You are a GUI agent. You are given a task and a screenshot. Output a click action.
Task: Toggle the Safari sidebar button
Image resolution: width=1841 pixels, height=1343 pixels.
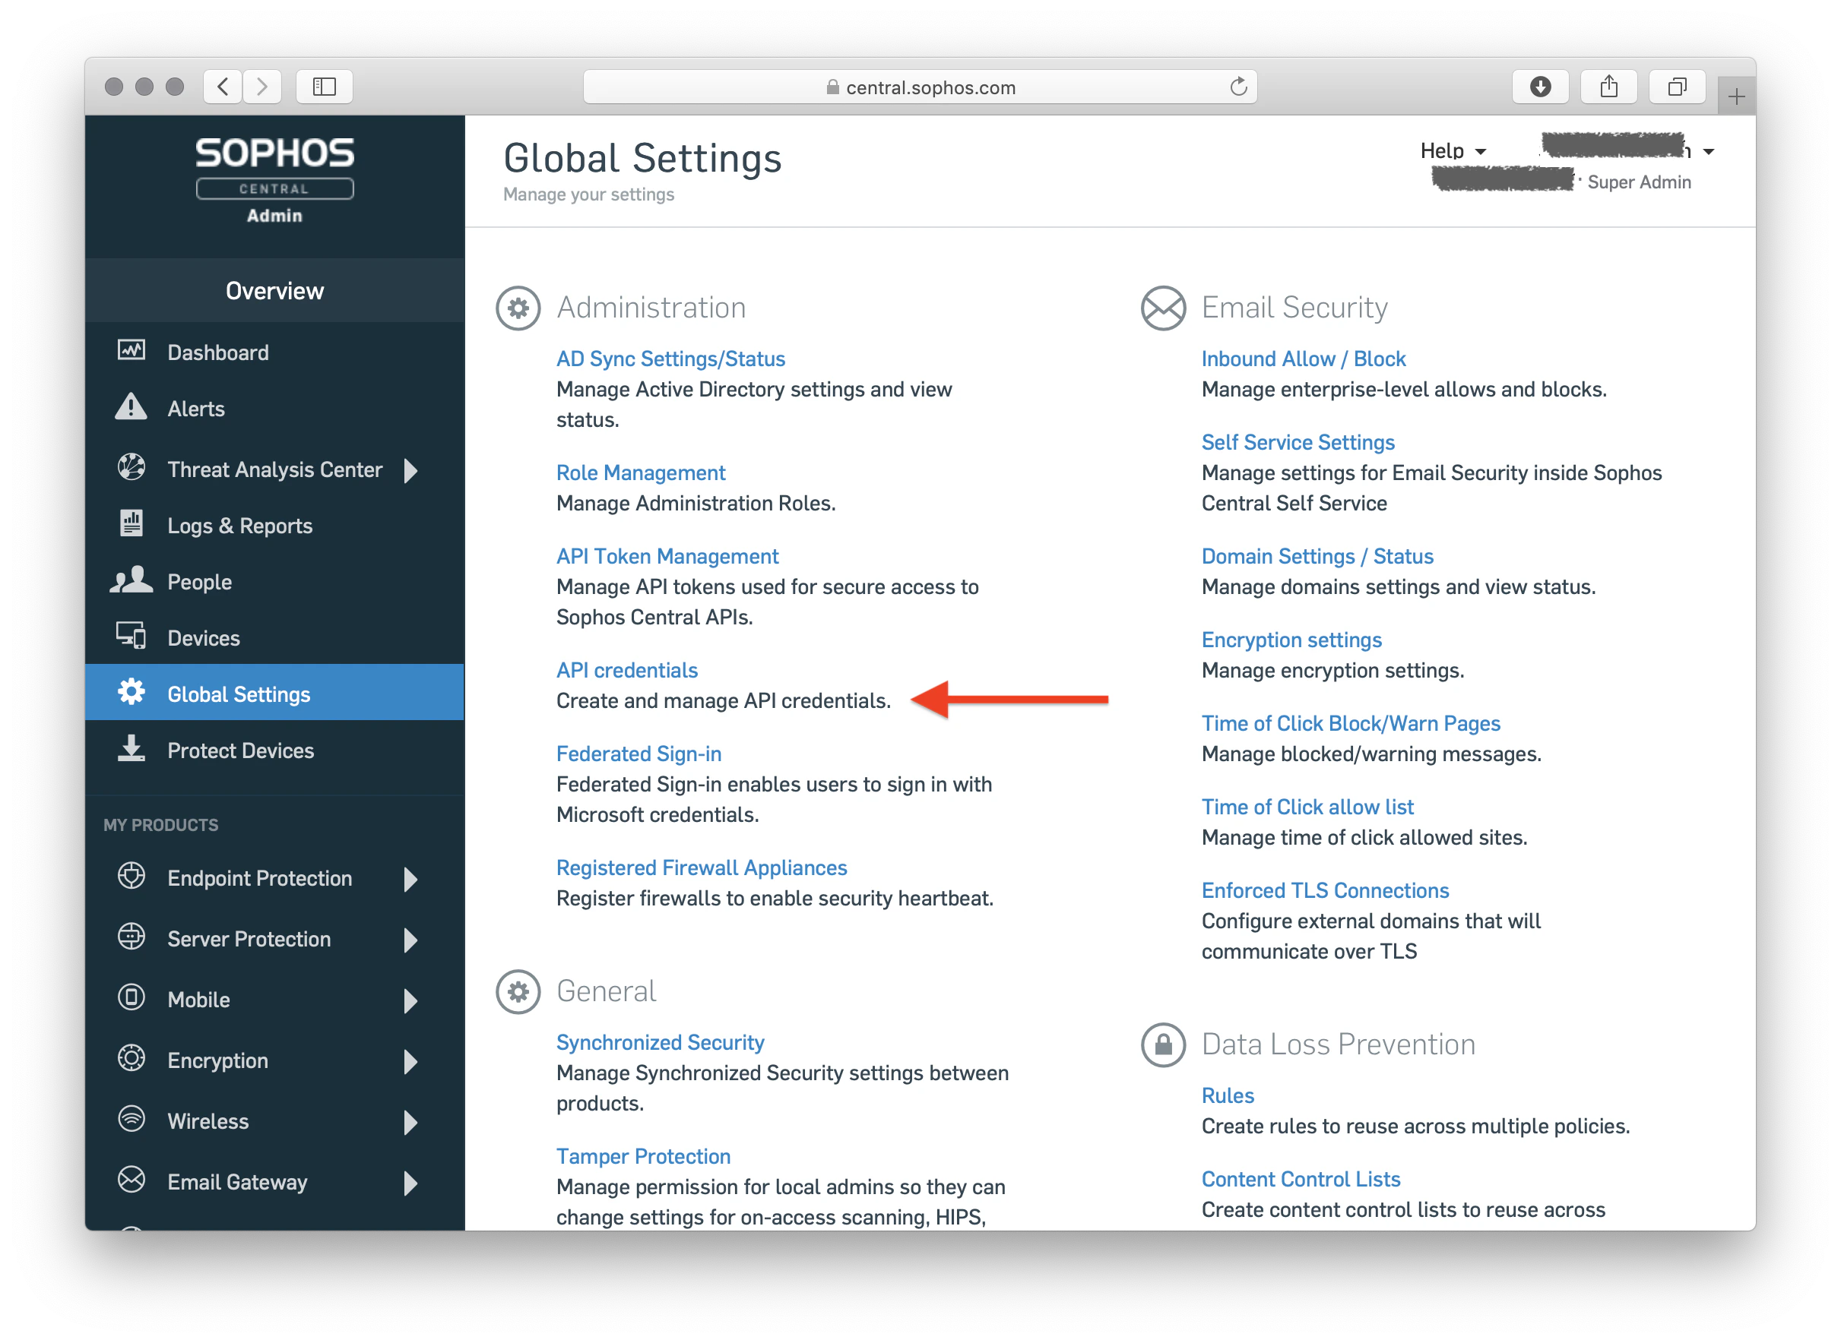point(324,87)
